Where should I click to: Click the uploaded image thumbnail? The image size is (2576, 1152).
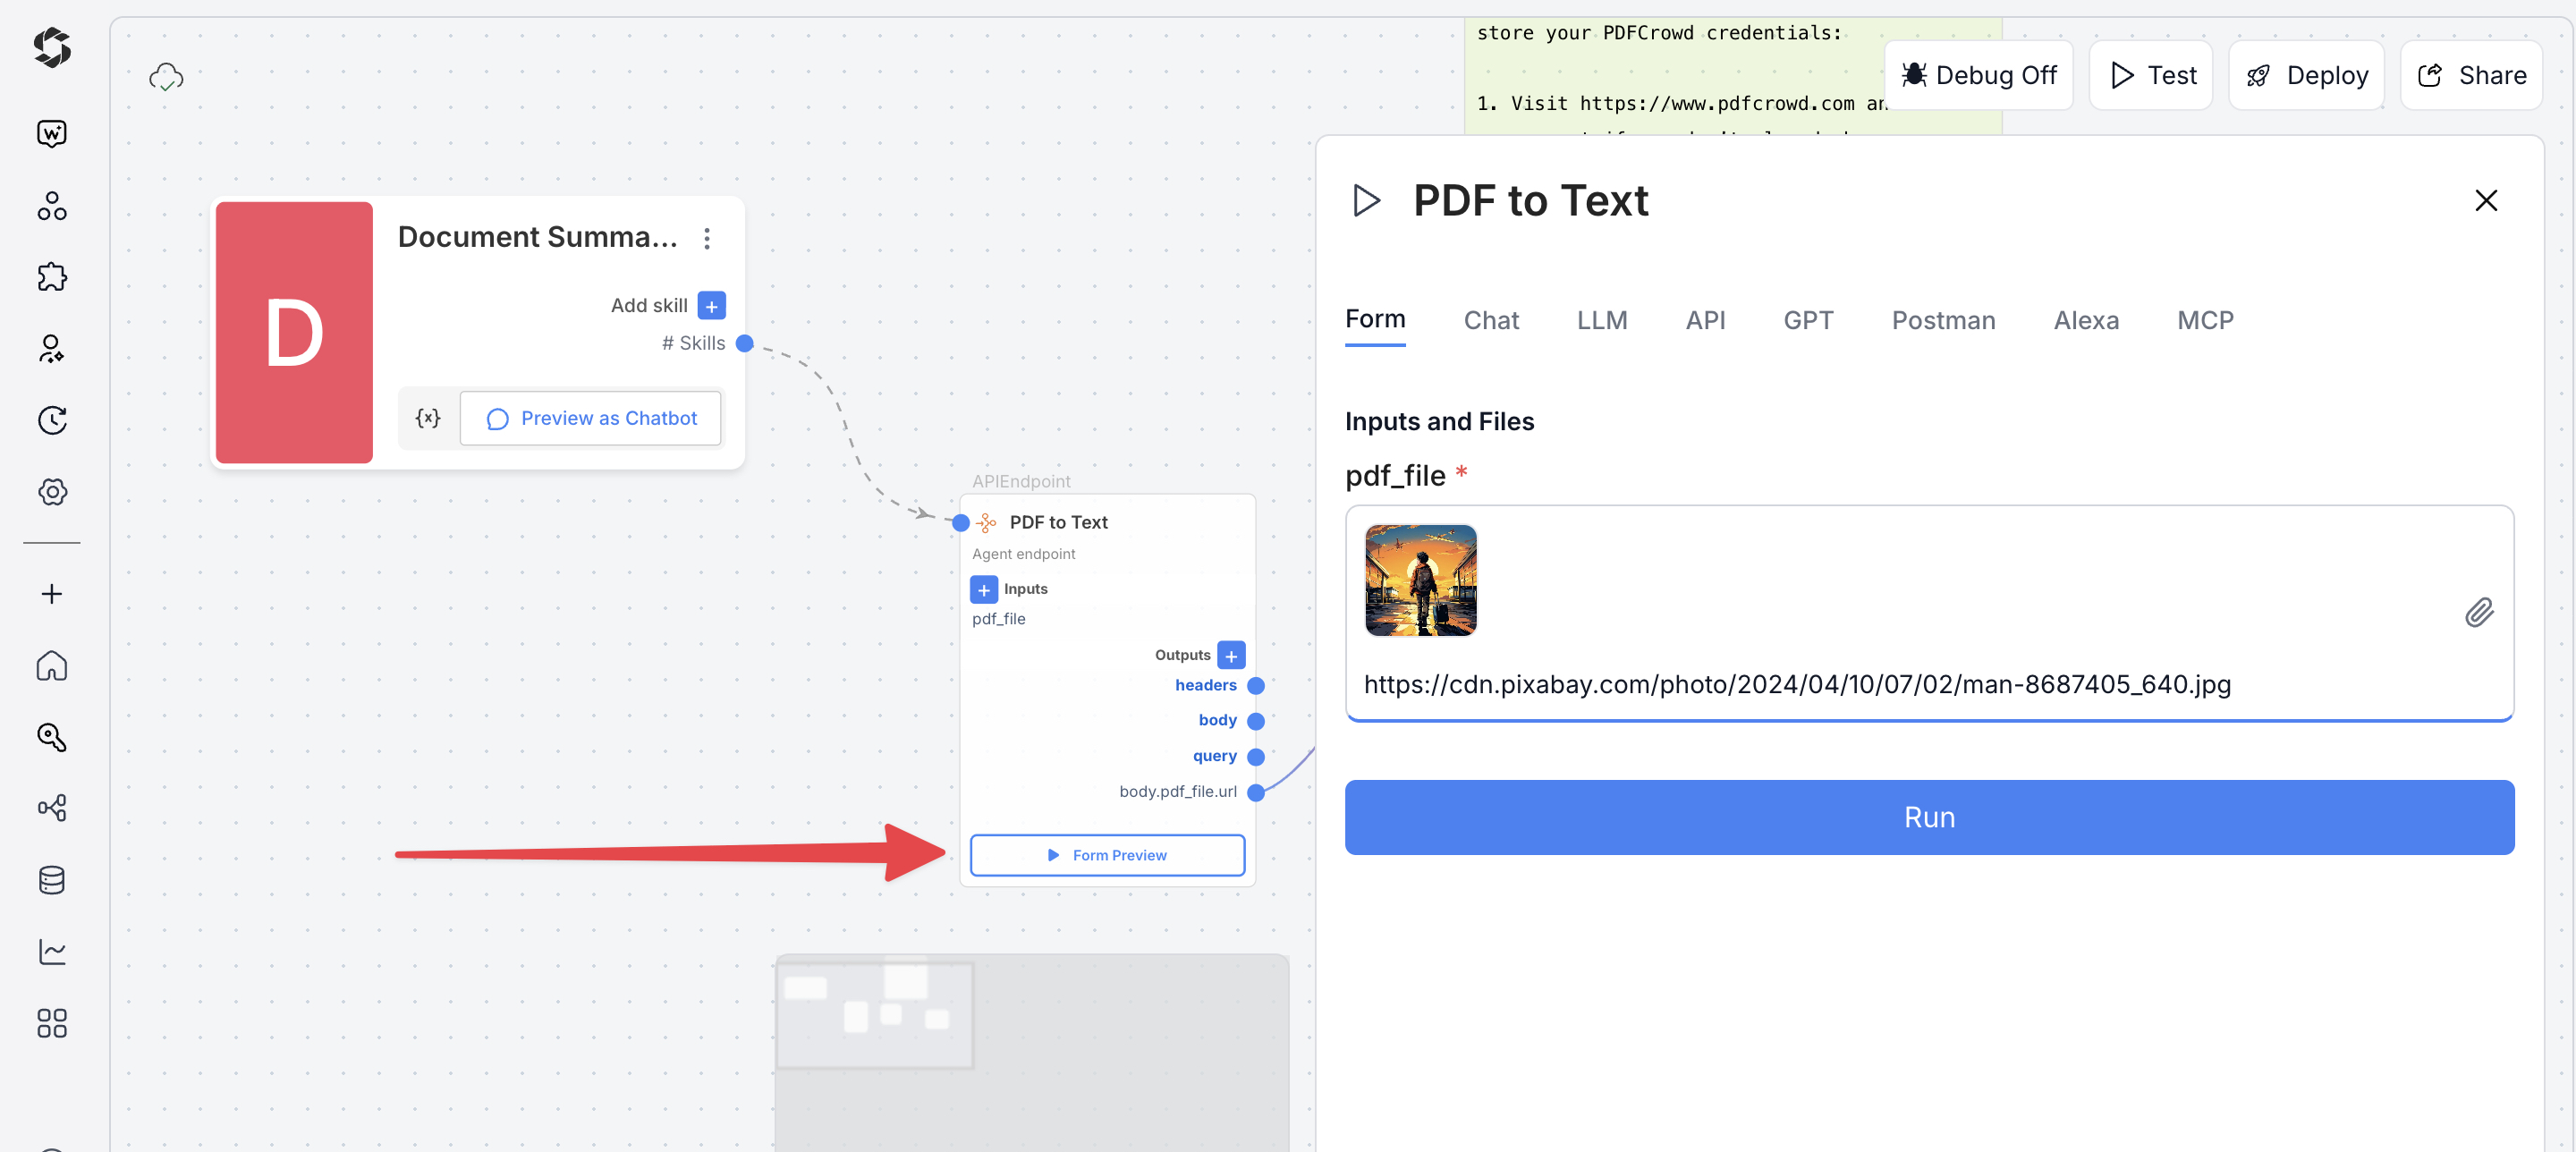click(x=1420, y=580)
